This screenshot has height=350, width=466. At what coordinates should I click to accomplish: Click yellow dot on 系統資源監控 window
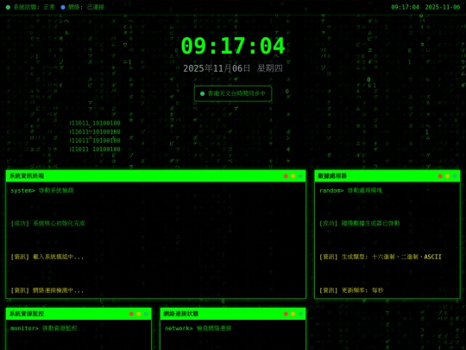coord(138,314)
